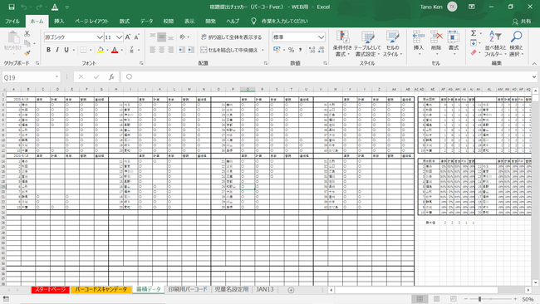Switch to the 表示 ribbon tab

[189, 21]
